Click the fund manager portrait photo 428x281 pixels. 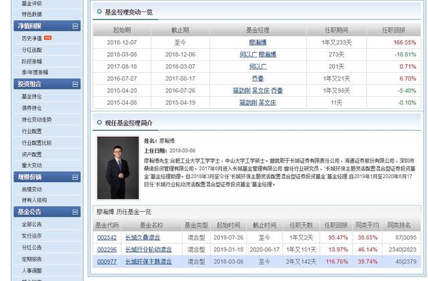pyautogui.click(x=118, y=168)
